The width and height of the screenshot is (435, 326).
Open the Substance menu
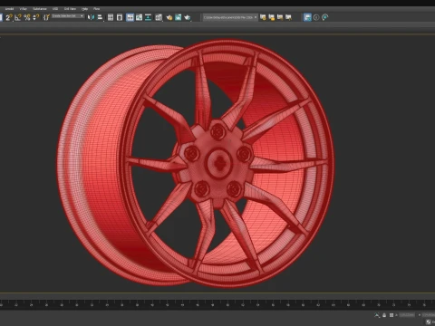tap(40, 9)
